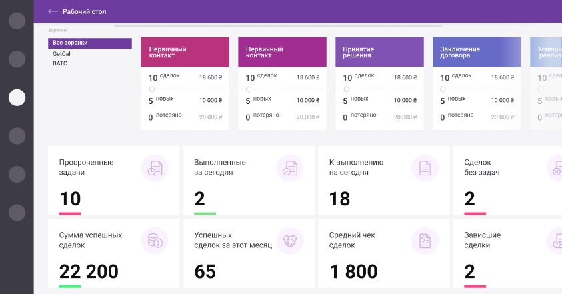Open the Принятие решения stage header
This screenshot has height=294, width=562.
[x=379, y=52]
